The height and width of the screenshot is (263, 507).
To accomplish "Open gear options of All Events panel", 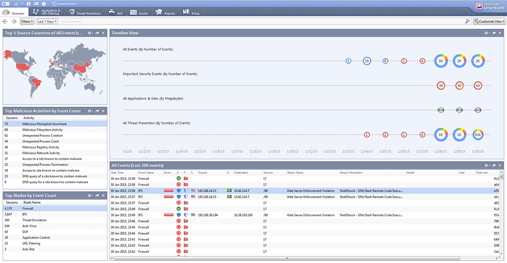I will 487,165.
